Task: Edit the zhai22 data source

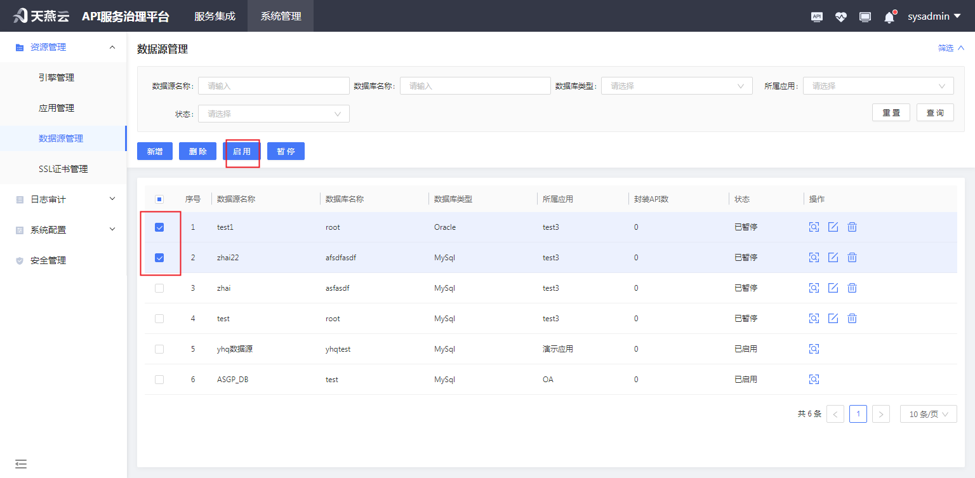Action: click(x=833, y=257)
